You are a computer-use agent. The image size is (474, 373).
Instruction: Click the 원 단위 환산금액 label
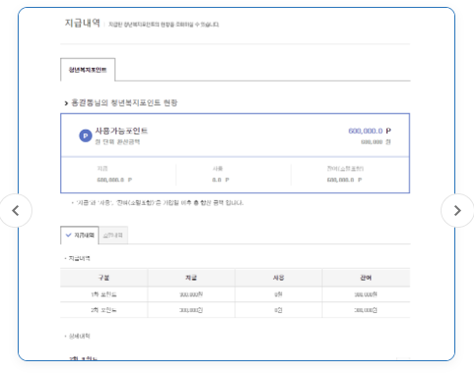point(117,142)
